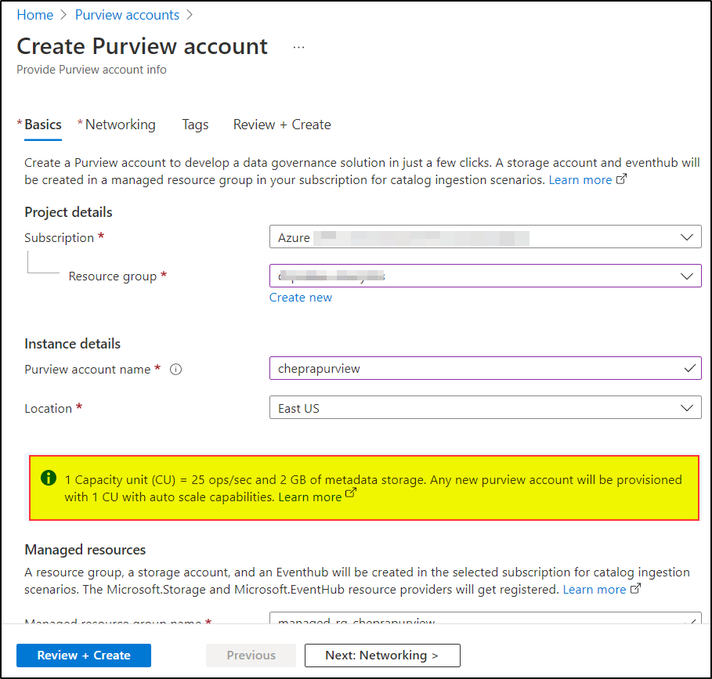Click external link icon in Managed resources text

(636, 588)
